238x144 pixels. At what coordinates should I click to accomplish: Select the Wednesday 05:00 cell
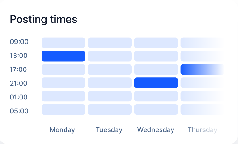[x=156, y=110]
